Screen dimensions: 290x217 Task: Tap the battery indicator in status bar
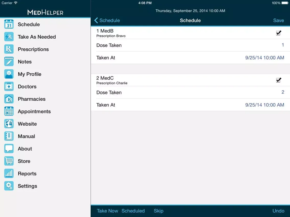pyautogui.click(x=285, y=3)
